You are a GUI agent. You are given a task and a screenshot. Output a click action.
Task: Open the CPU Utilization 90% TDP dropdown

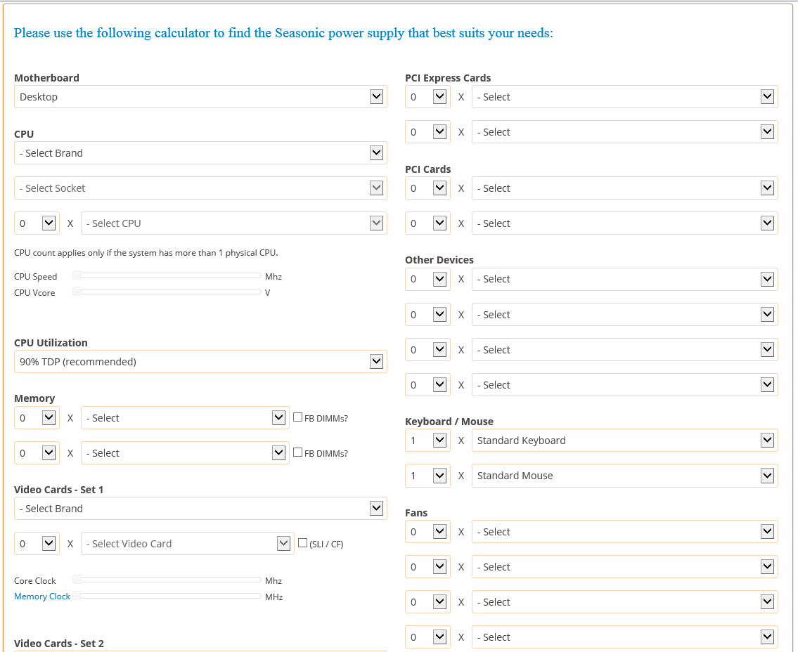(200, 362)
